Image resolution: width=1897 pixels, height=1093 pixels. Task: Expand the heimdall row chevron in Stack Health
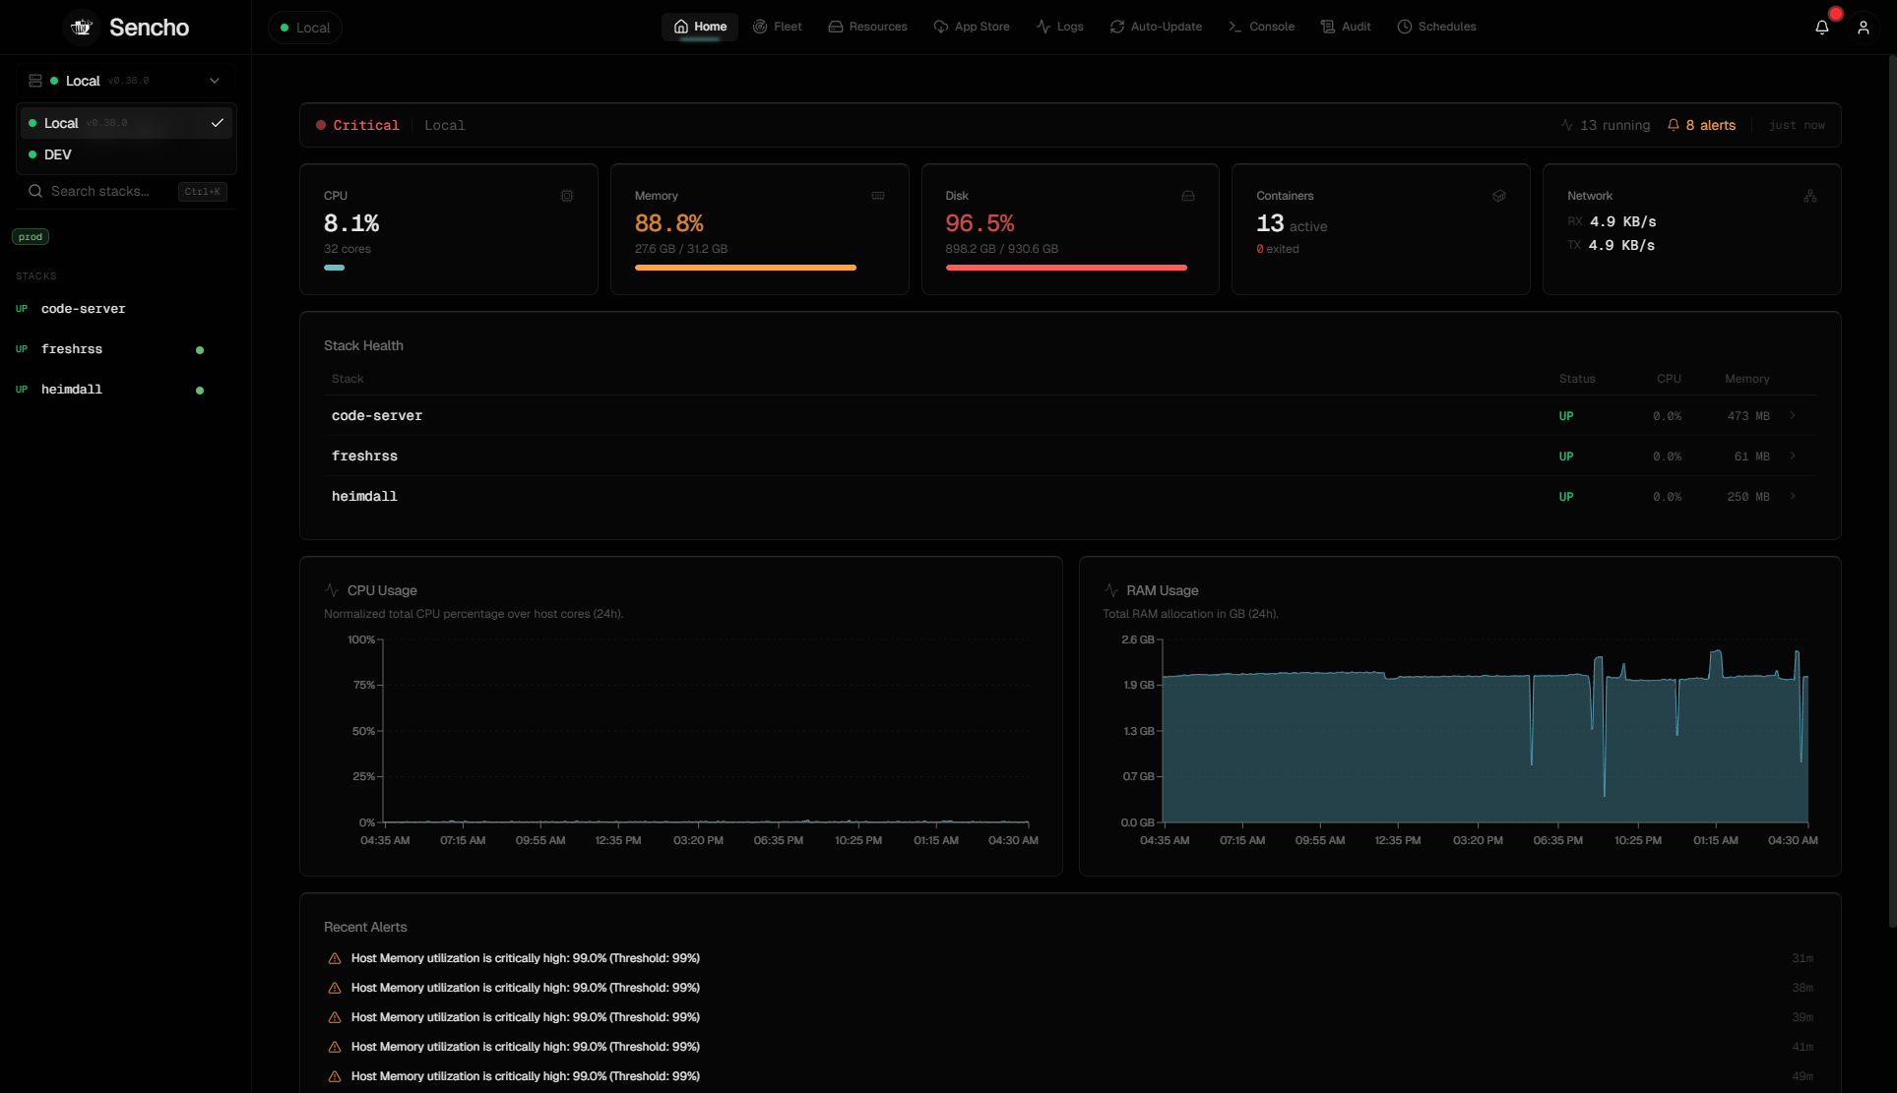pyautogui.click(x=1793, y=497)
